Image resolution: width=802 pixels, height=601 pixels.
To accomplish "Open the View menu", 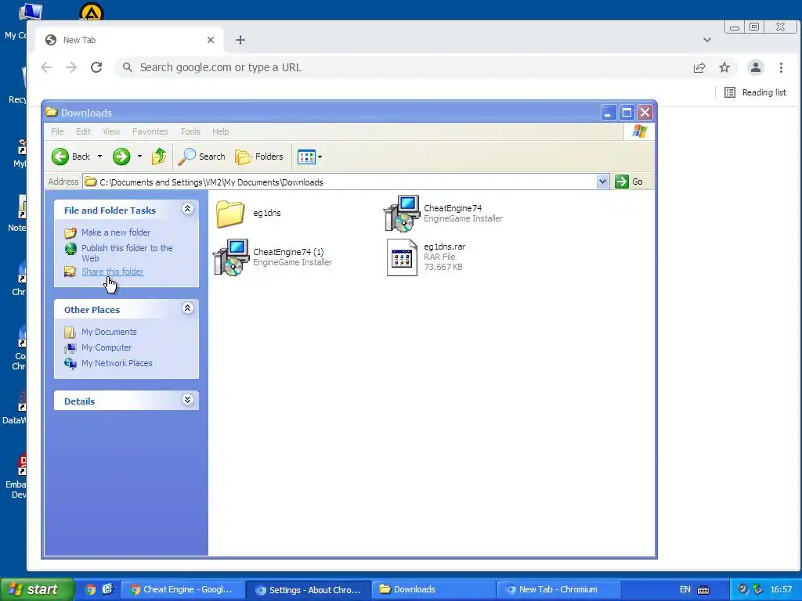I will 111,131.
